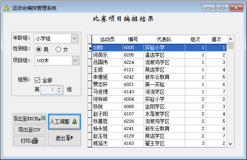Click the 打印 print button
This screenshot has width=247, height=160.
29,141
